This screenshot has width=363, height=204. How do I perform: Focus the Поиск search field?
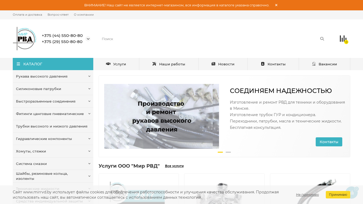coord(209,39)
